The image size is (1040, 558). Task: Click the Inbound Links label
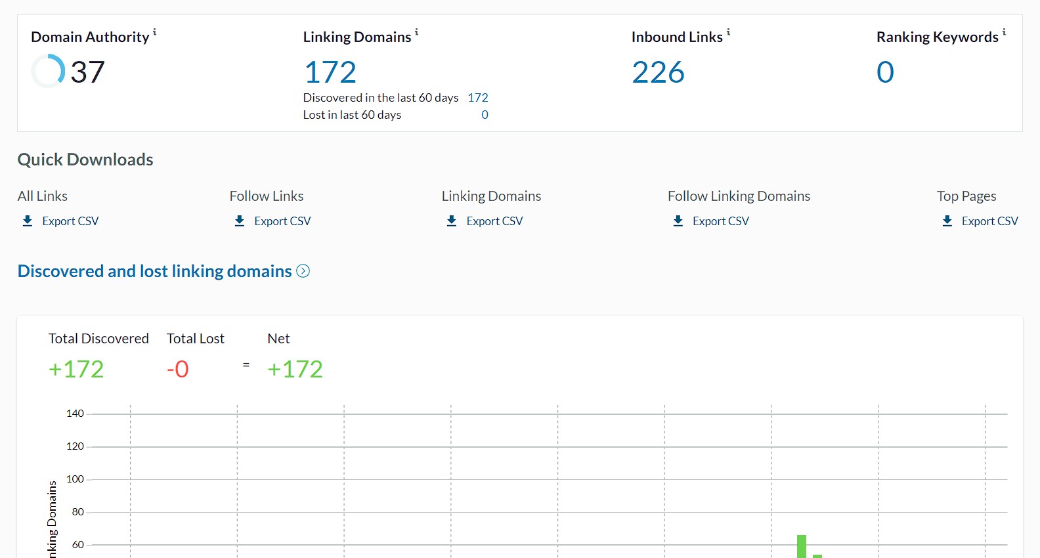coord(677,37)
